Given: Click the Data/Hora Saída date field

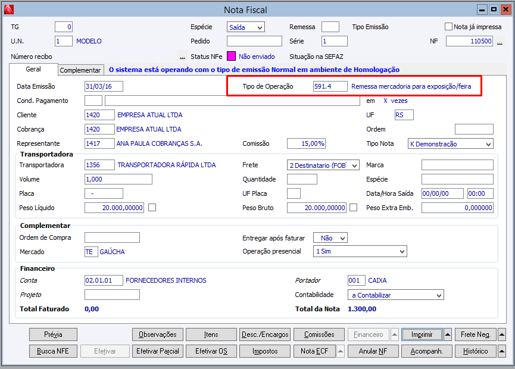Looking at the screenshot, I should [442, 193].
